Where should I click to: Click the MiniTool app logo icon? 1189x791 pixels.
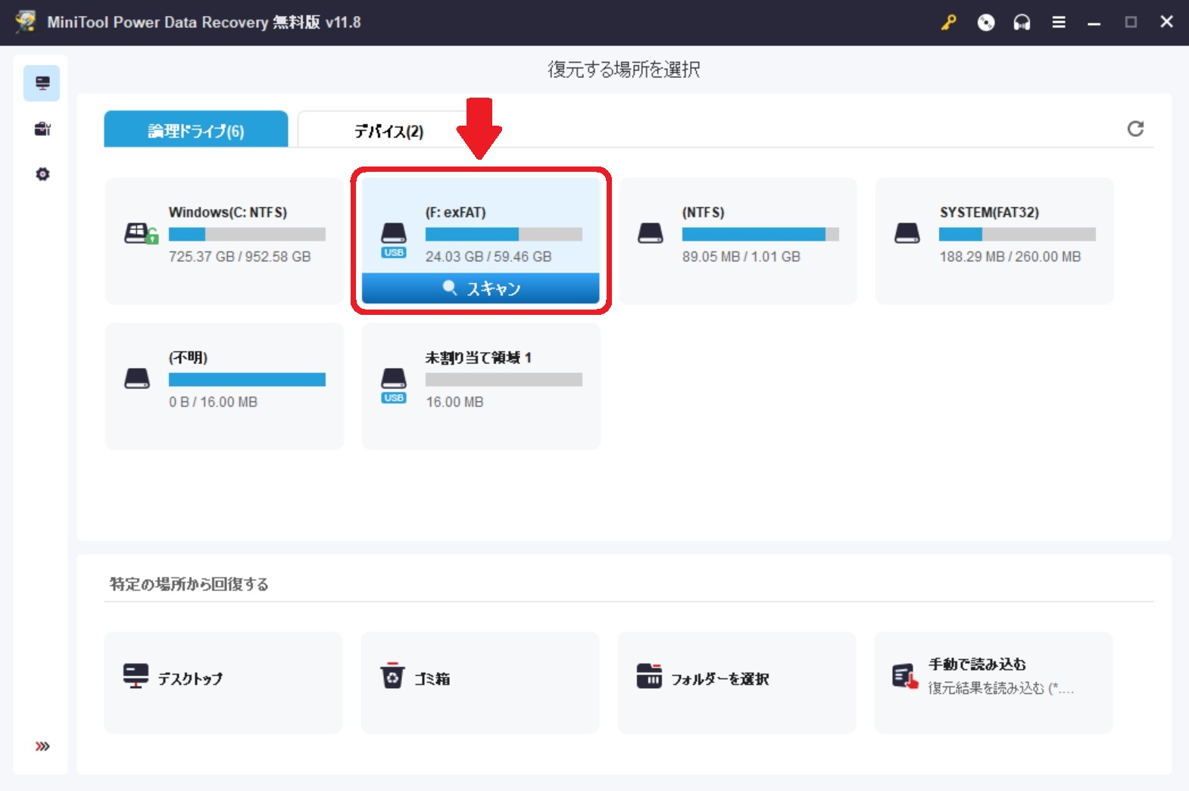[25, 21]
